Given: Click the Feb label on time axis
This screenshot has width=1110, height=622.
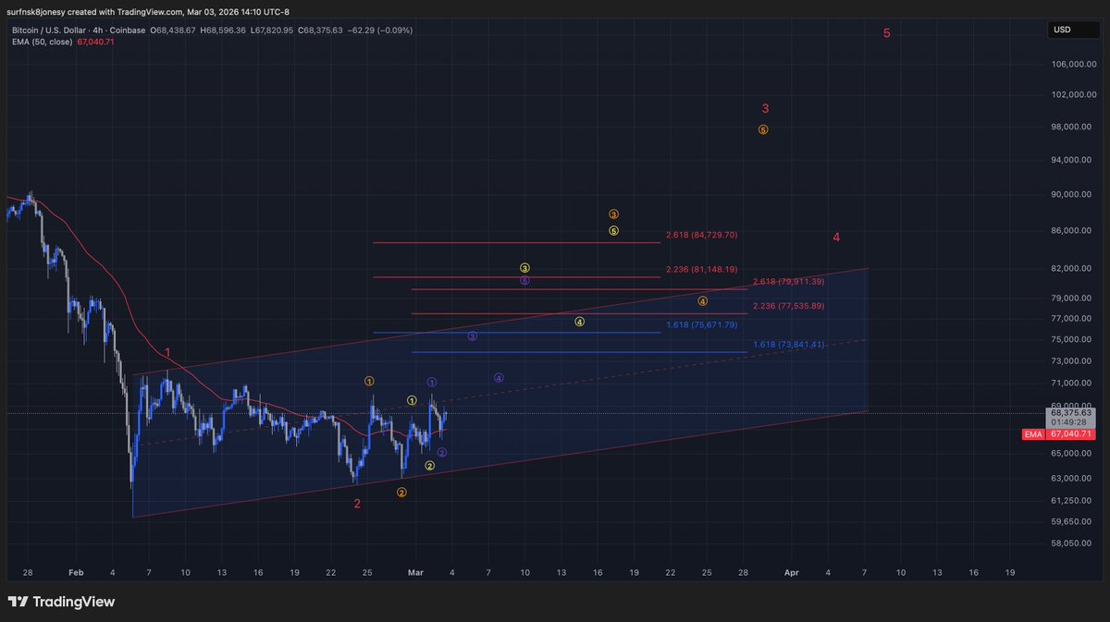Looking at the screenshot, I should (77, 573).
